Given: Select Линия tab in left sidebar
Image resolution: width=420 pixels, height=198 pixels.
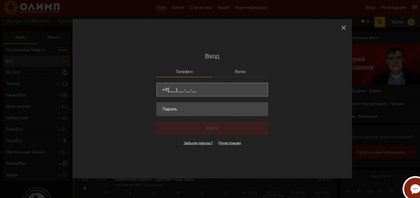Looking at the screenshot, I should 53,37.
